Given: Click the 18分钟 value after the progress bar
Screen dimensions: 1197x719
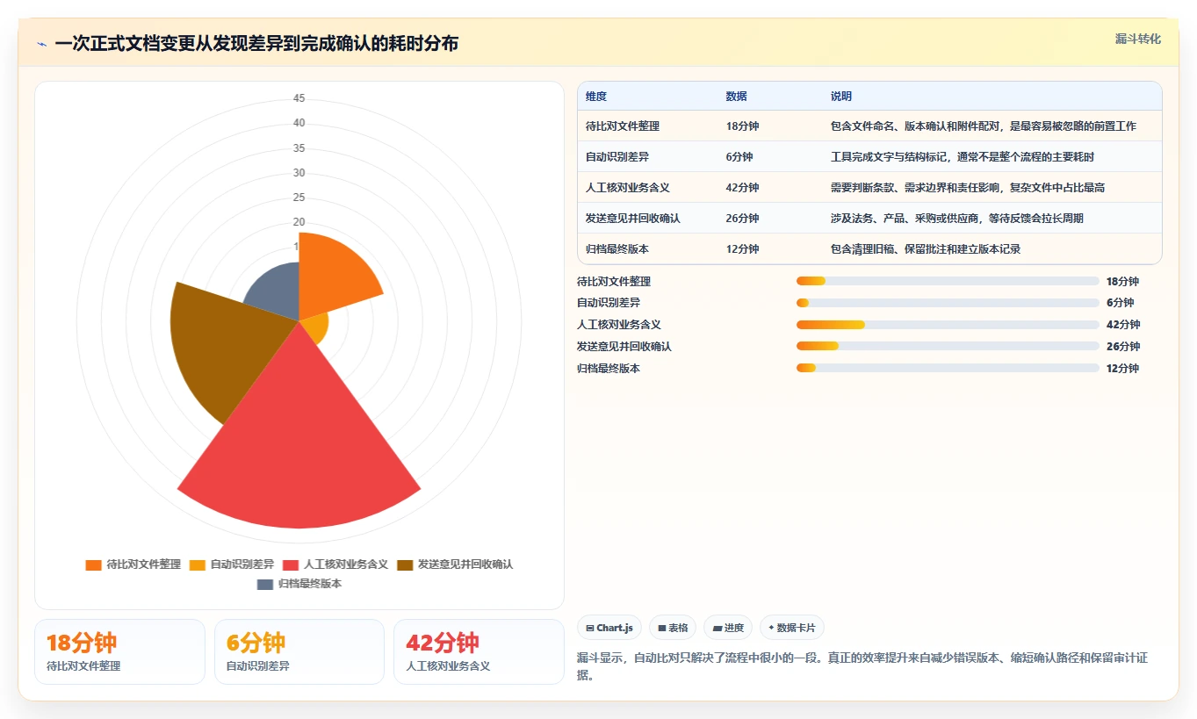Looking at the screenshot, I should coord(1123,282).
